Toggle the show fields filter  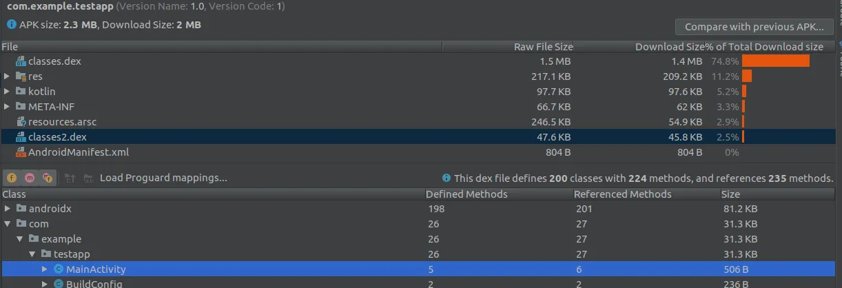tap(12, 178)
